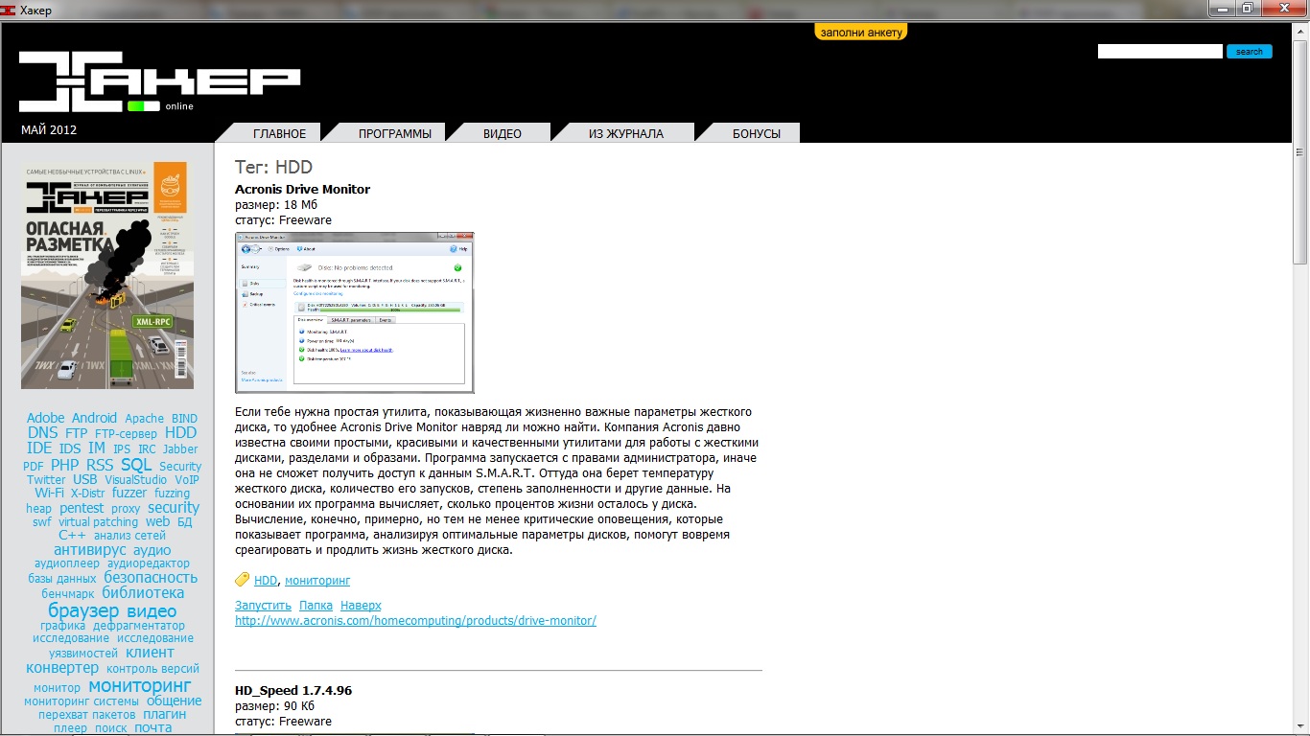Click the yellow tag icon beside HDD link
1310x736 pixels.
[x=243, y=580]
